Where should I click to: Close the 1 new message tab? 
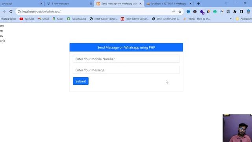[91, 4]
